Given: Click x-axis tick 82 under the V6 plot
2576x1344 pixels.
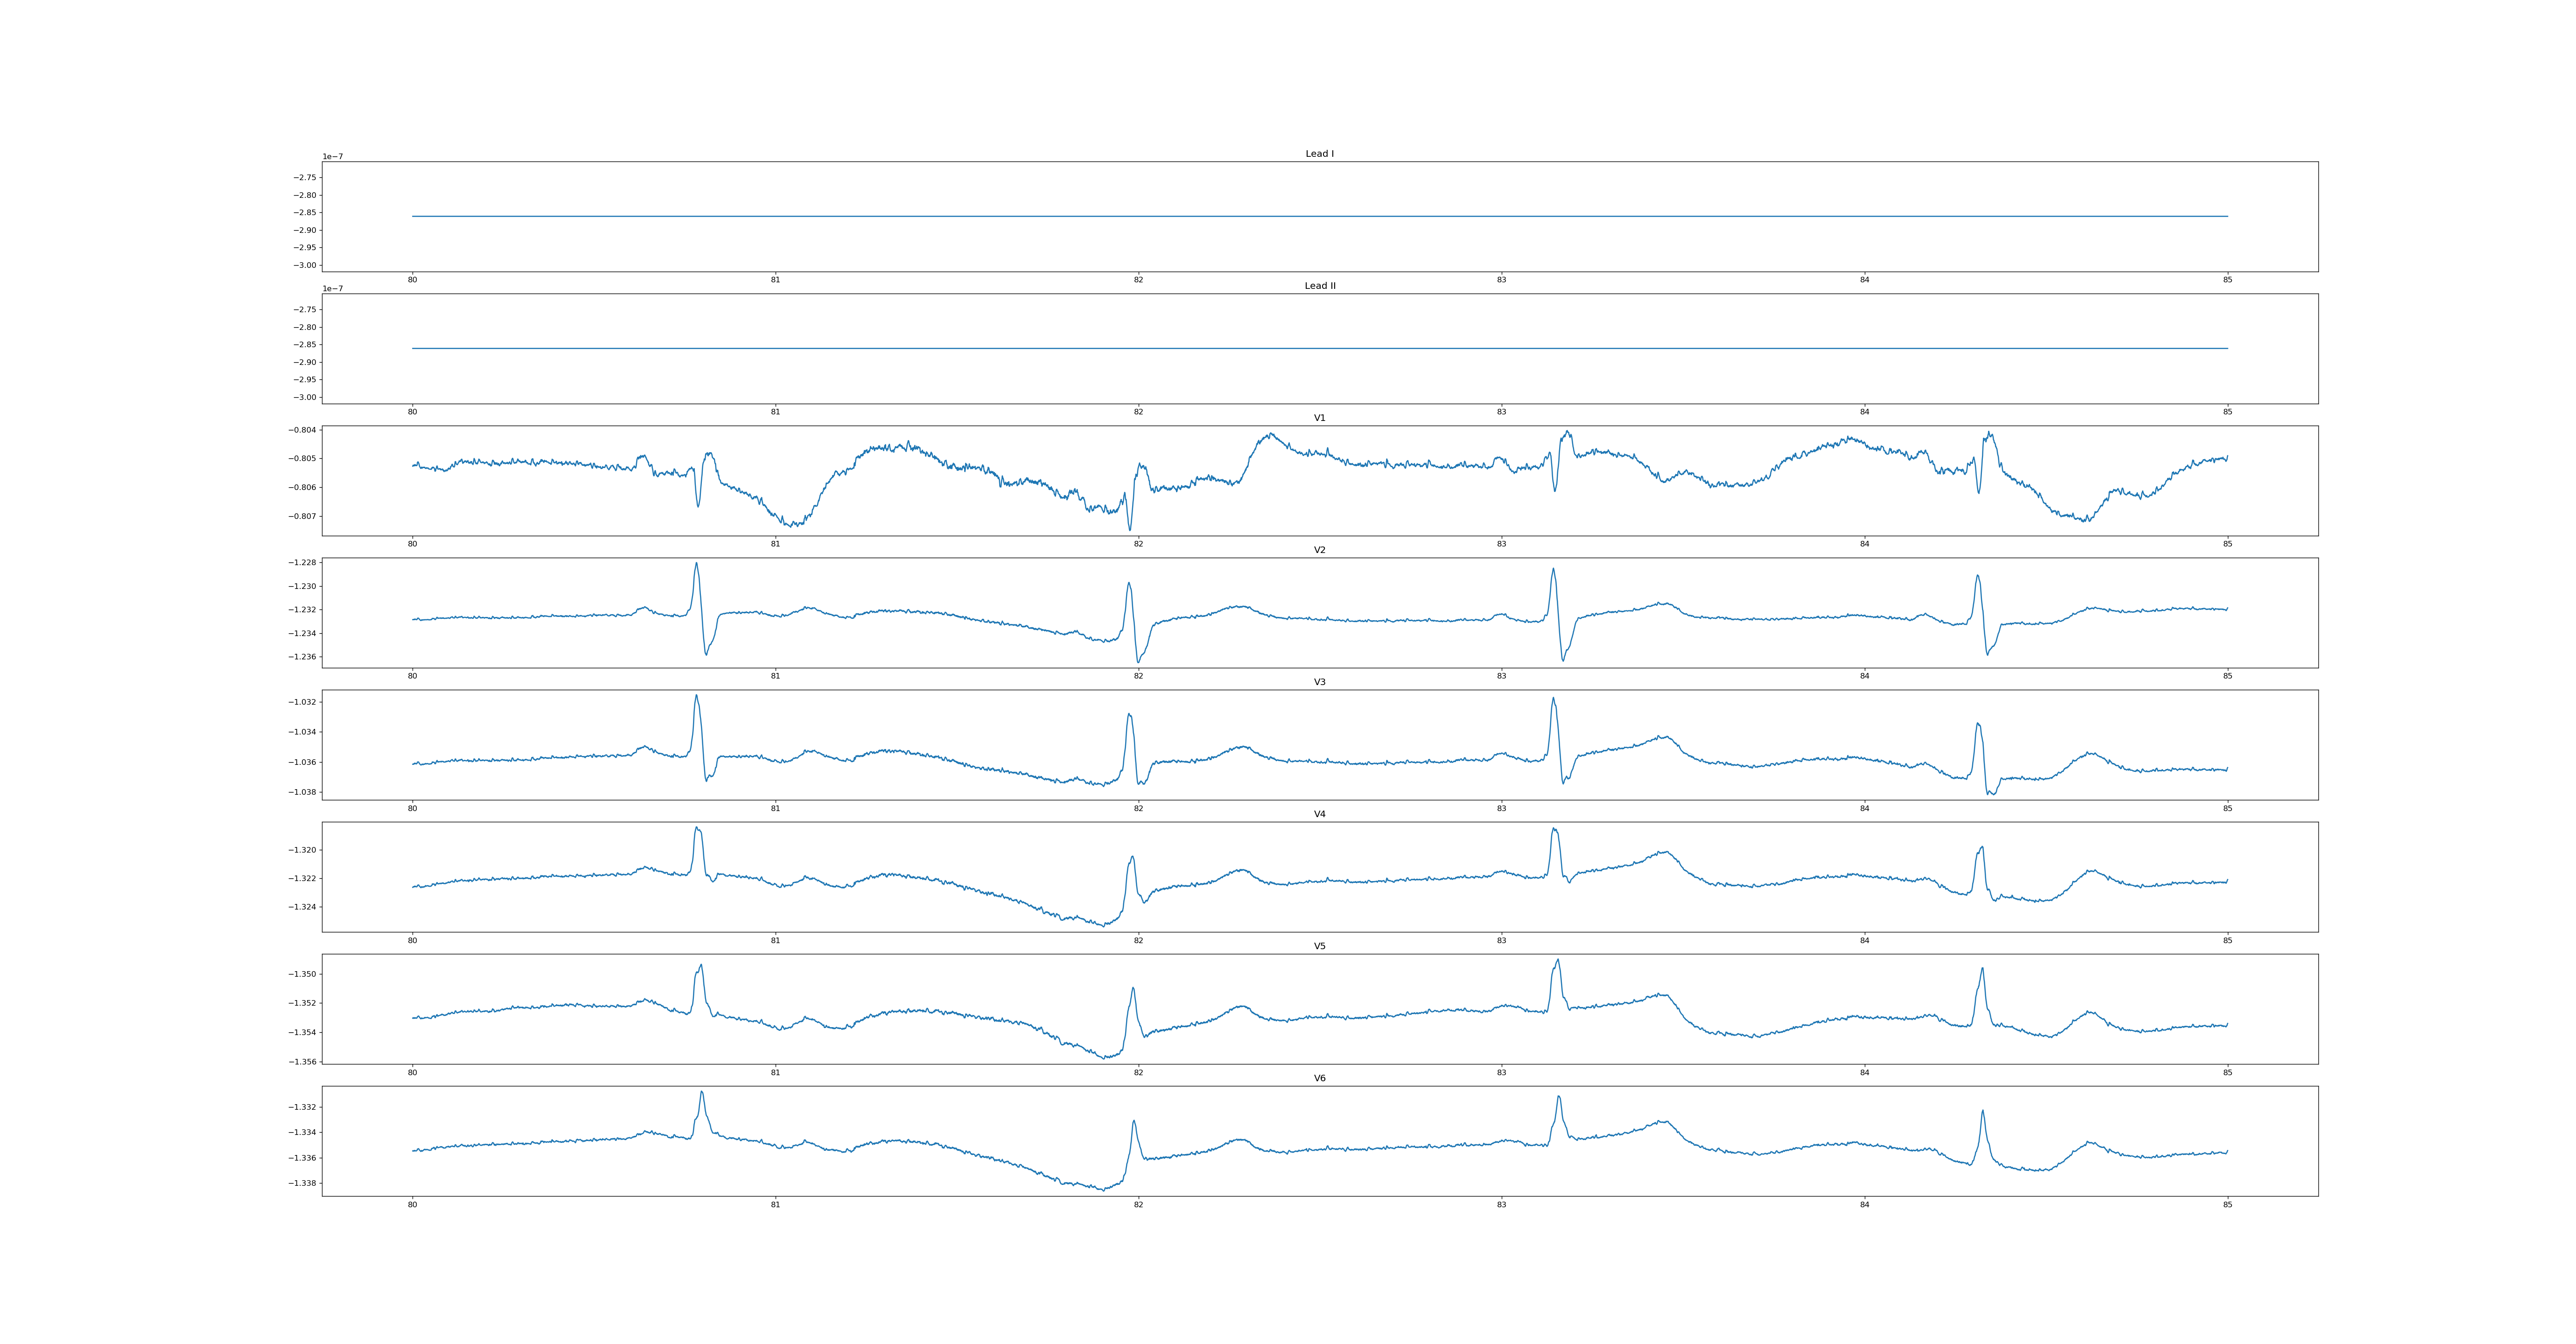Looking at the screenshot, I should (x=1138, y=1205).
